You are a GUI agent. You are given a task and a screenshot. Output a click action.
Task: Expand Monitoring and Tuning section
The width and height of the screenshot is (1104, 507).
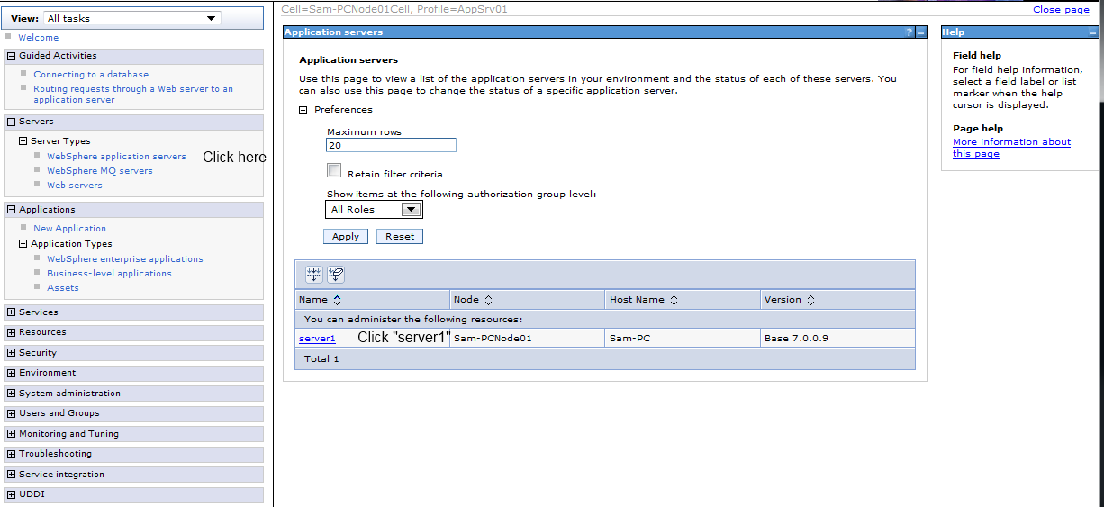coord(12,434)
